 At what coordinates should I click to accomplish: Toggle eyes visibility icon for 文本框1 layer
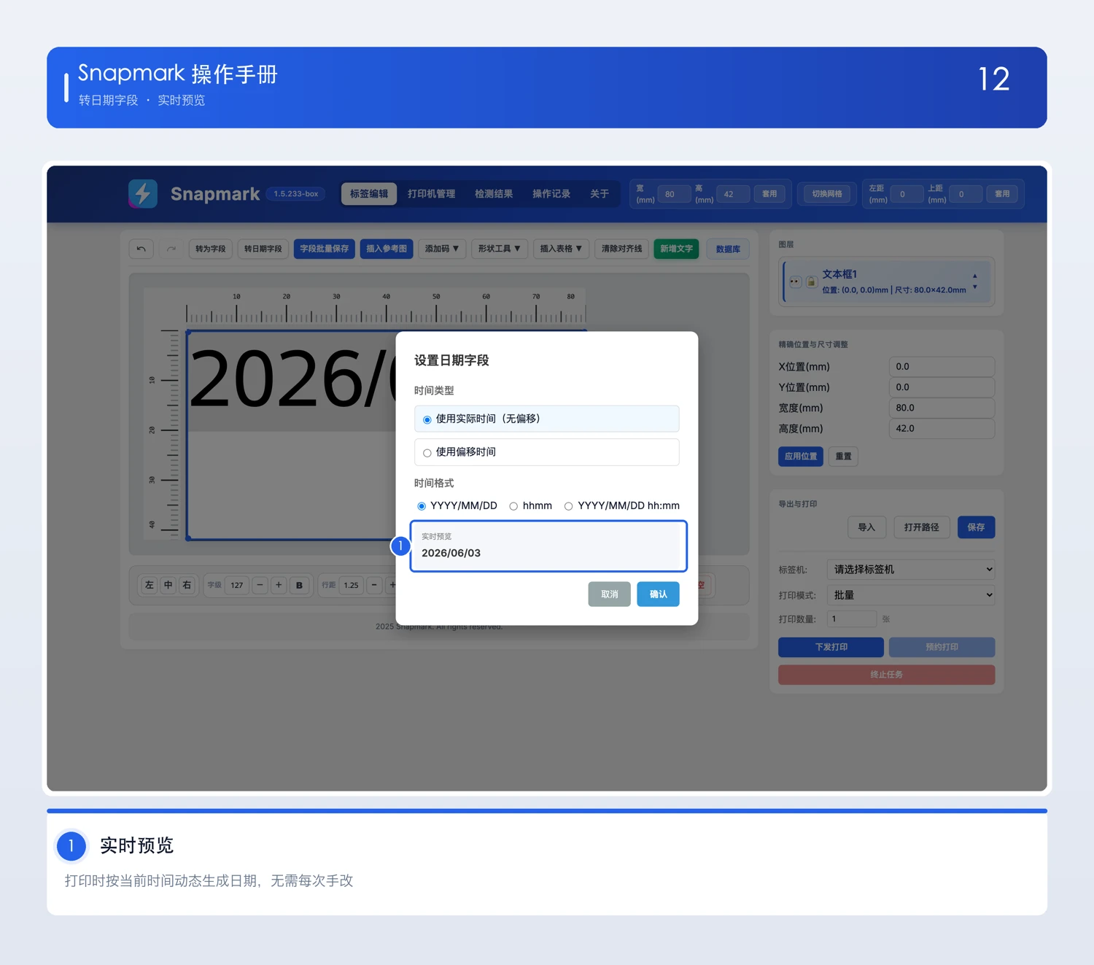pyautogui.click(x=796, y=282)
